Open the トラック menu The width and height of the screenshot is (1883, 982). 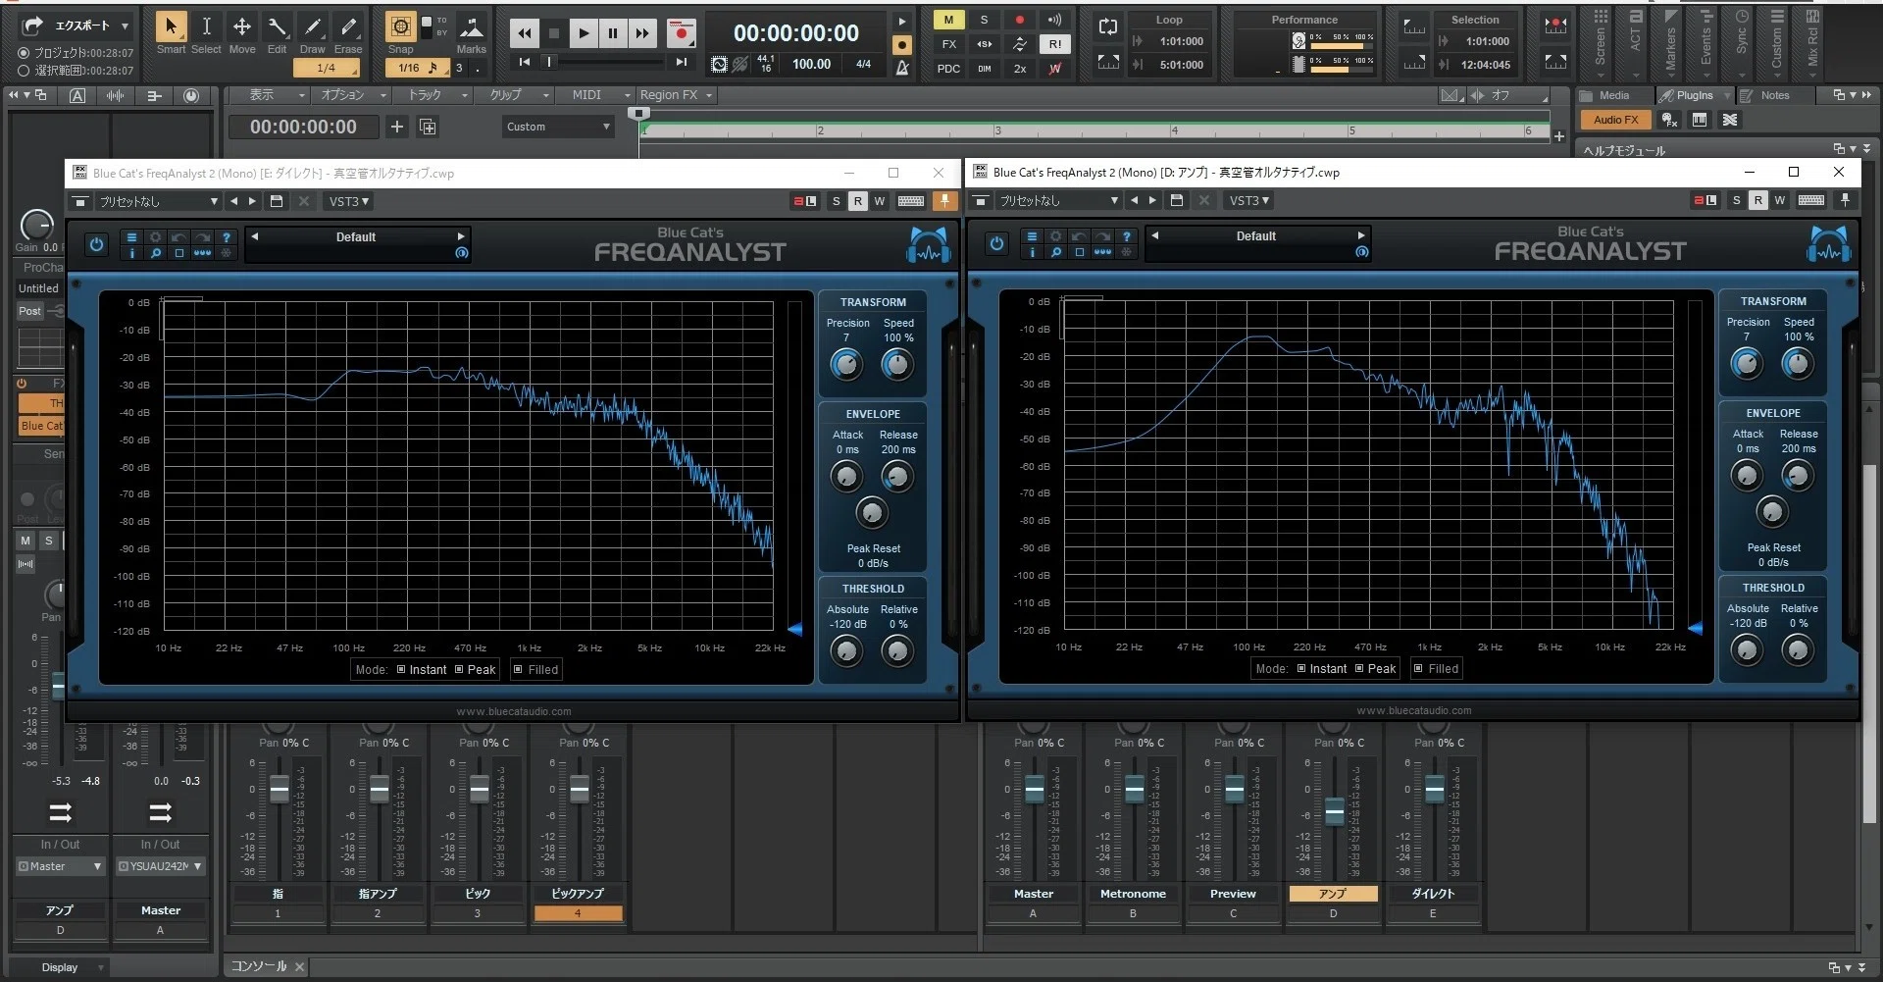point(432,95)
